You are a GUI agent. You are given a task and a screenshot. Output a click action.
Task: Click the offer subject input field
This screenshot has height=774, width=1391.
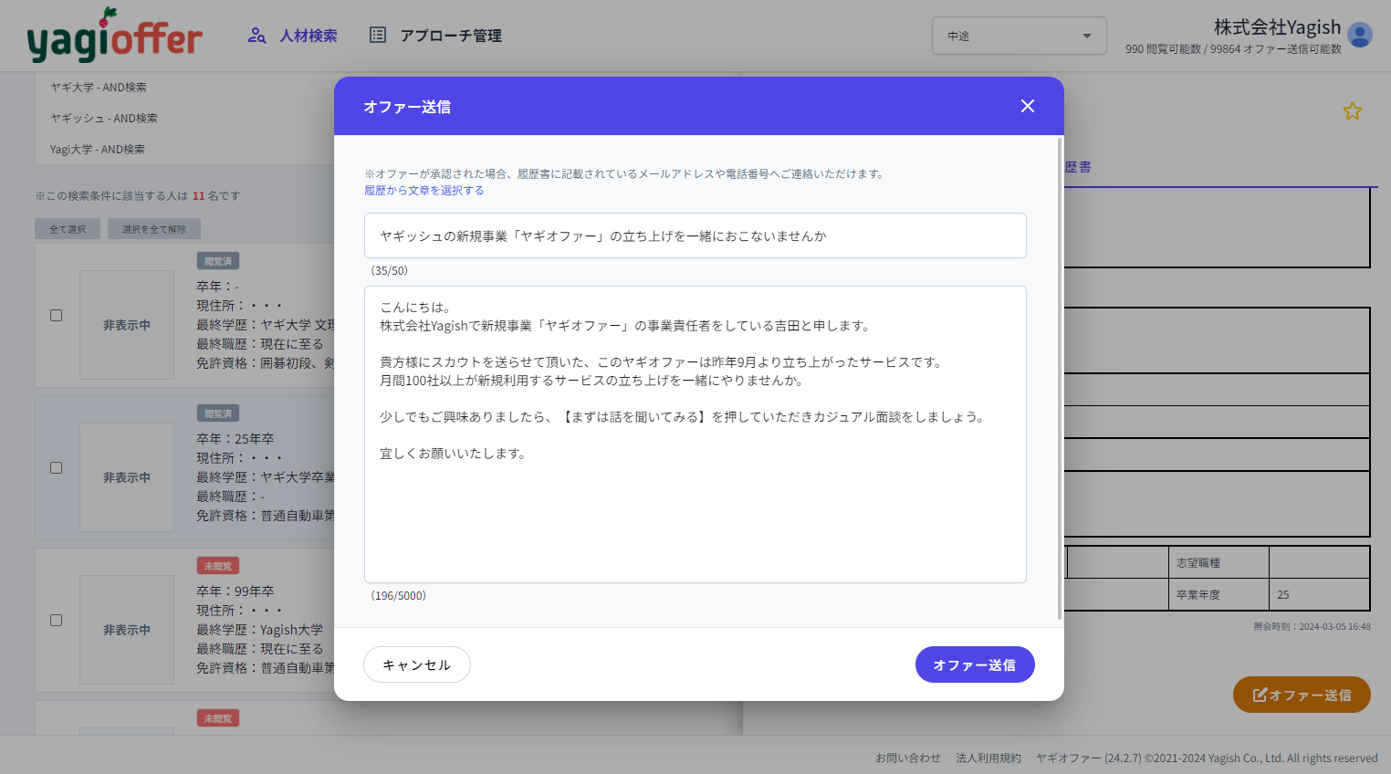[695, 235]
